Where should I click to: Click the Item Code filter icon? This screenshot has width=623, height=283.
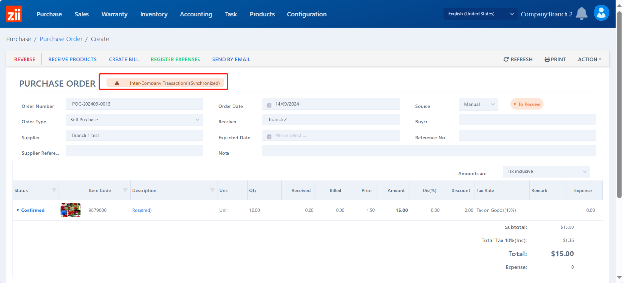(x=125, y=191)
